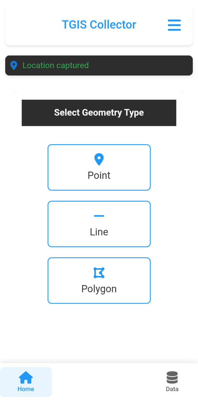Tap the Data database icon
This screenshot has height=401, width=198.
tap(172, 377)
